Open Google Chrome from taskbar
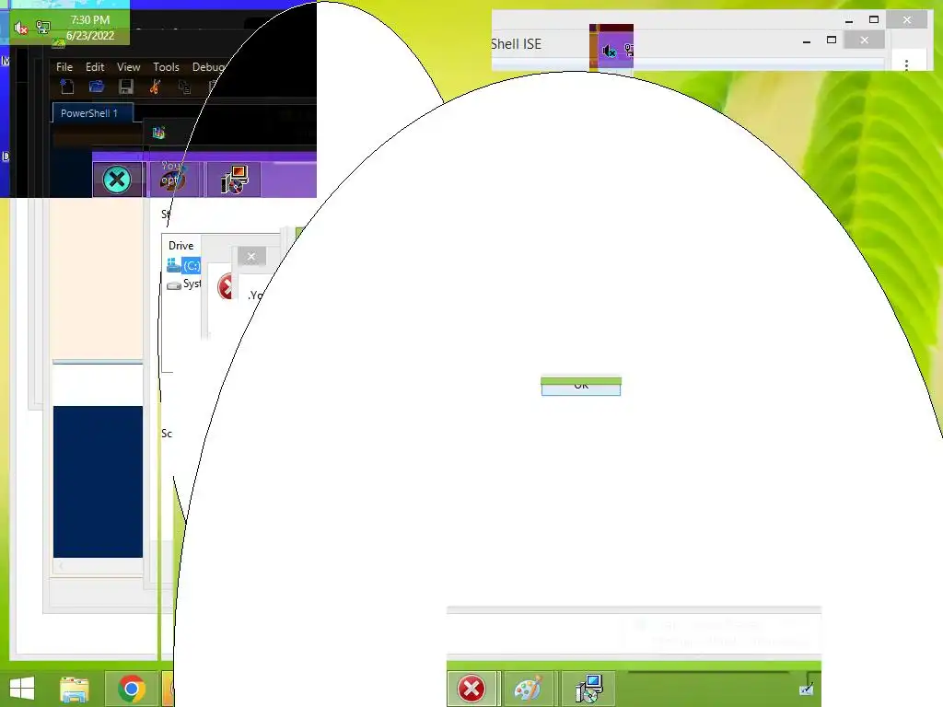Image resolution: width=943 pixels, height=707 pixels. point(131,689)
